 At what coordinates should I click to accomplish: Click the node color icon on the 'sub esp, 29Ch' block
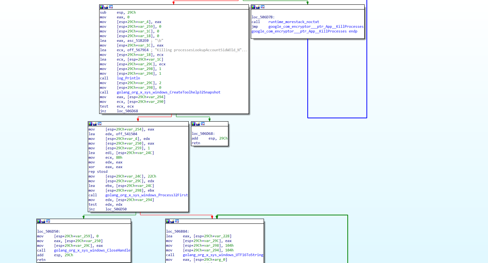[102, 7]
